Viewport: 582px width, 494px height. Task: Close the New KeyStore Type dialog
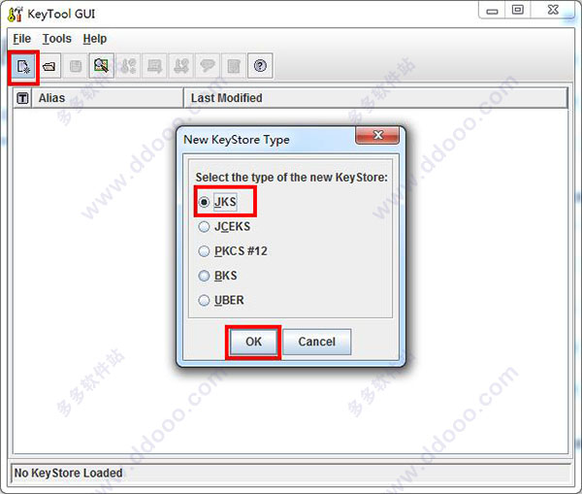pyautogui.click(x=377, y=135)
